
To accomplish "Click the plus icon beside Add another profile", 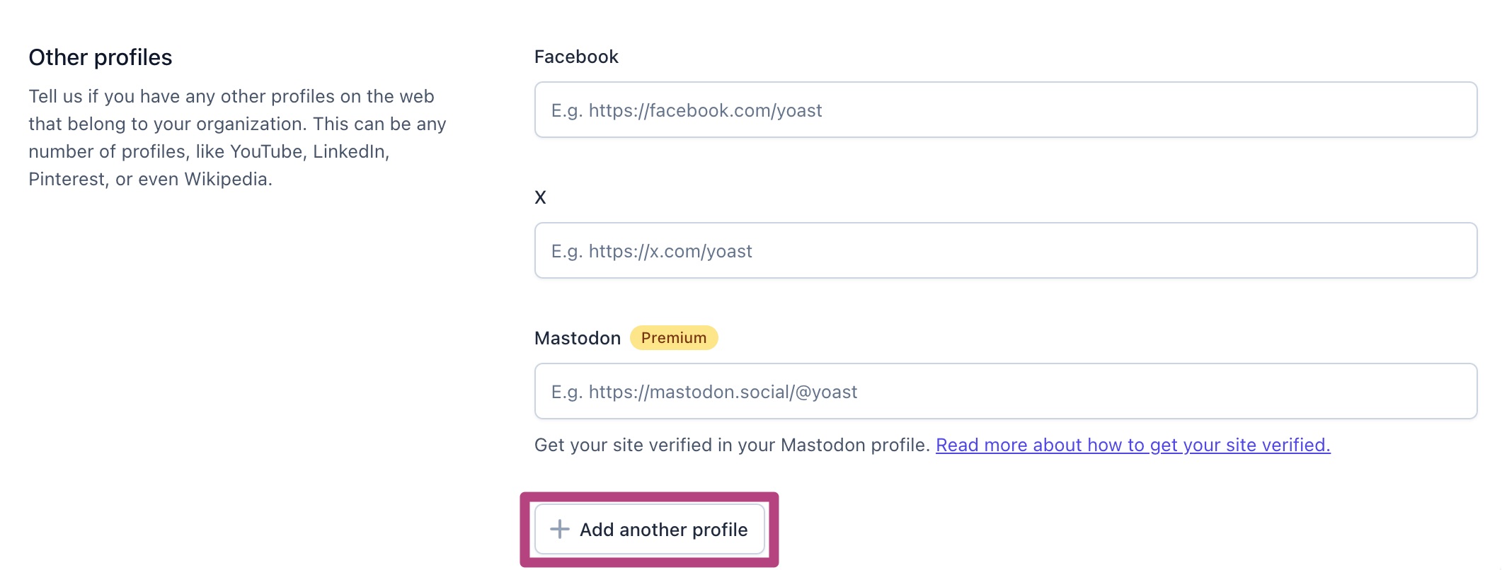I will (560, 529).
